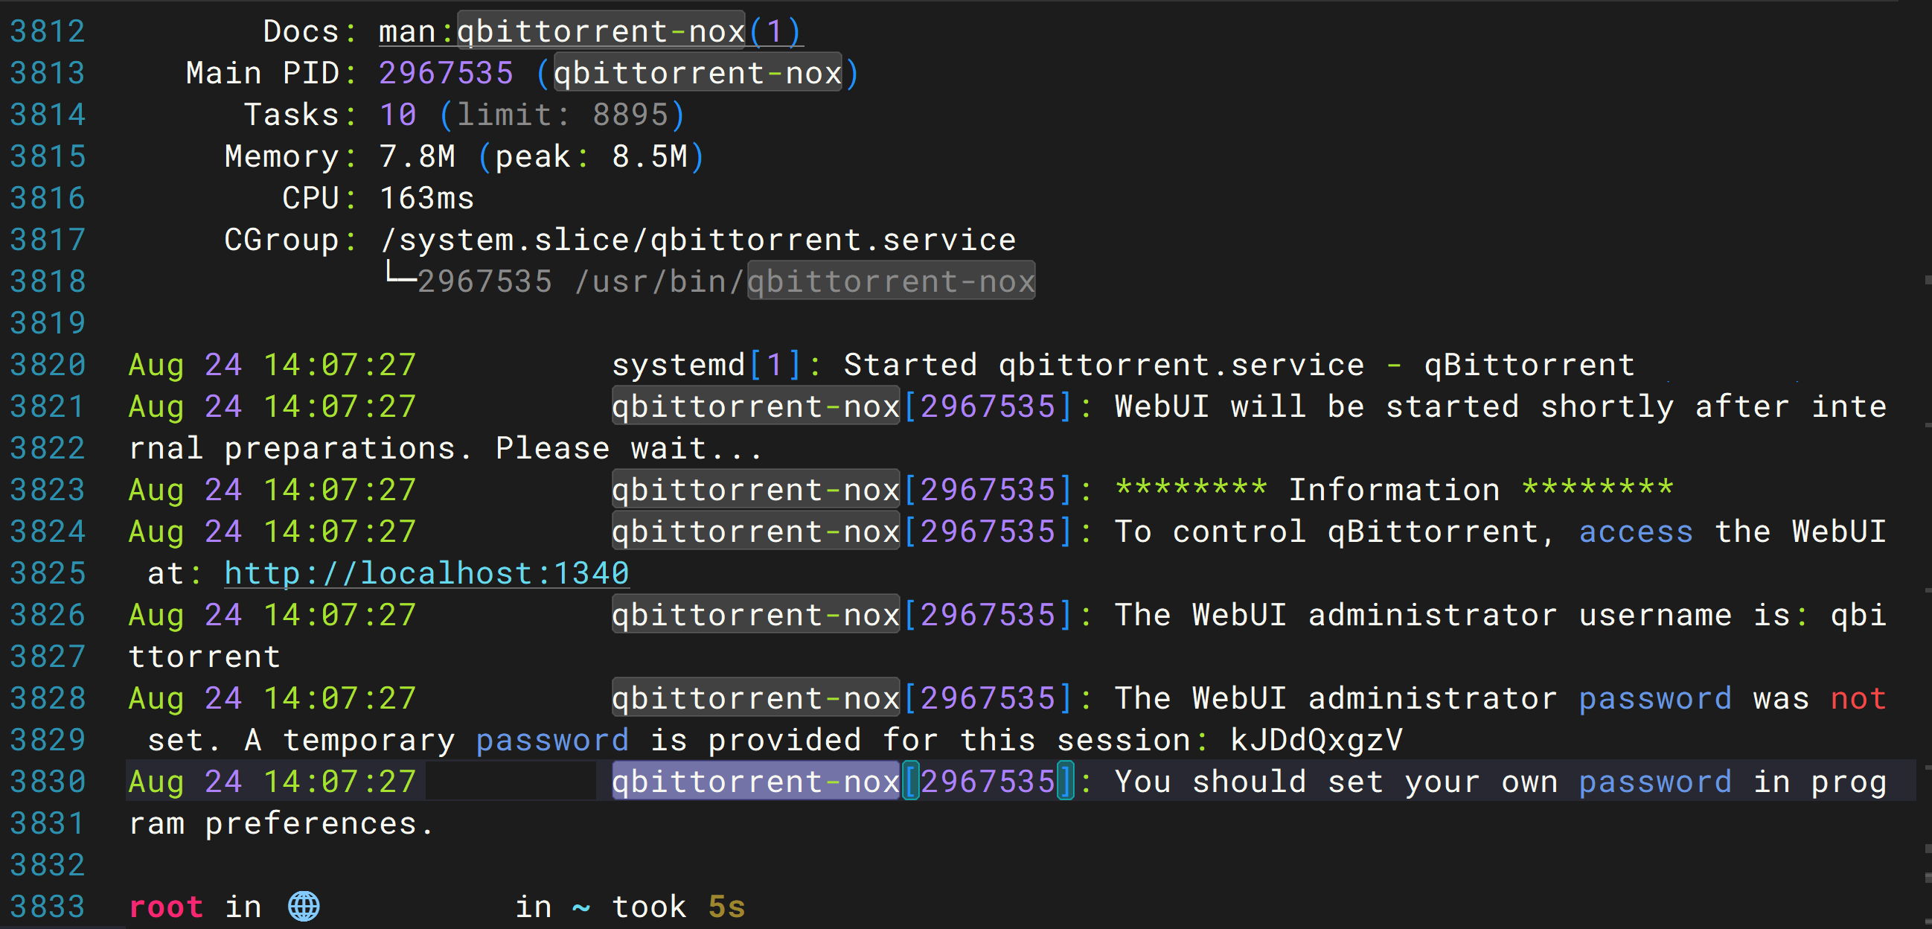Click line number 3825 in the gutter
The image size is (1932, 929).
pyautogui.click(x=48, y=573)
